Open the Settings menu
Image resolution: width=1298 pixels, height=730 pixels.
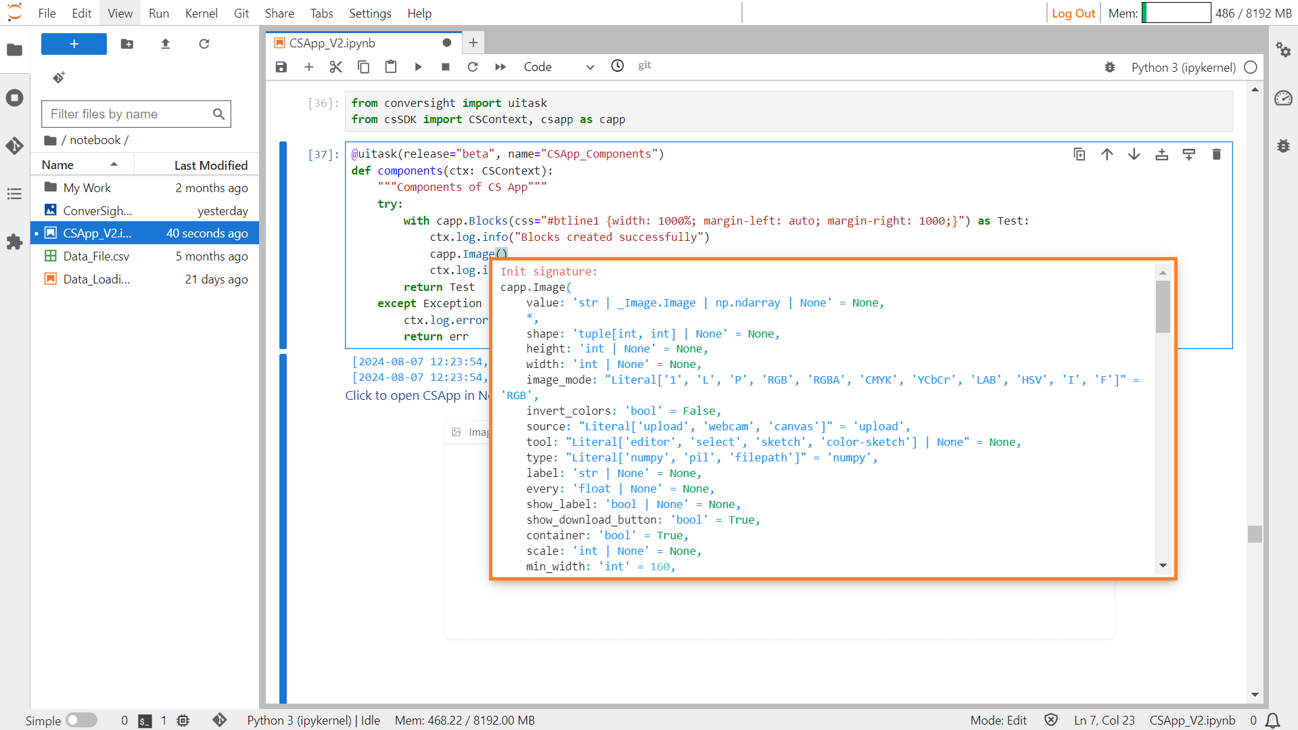point(370,14)
